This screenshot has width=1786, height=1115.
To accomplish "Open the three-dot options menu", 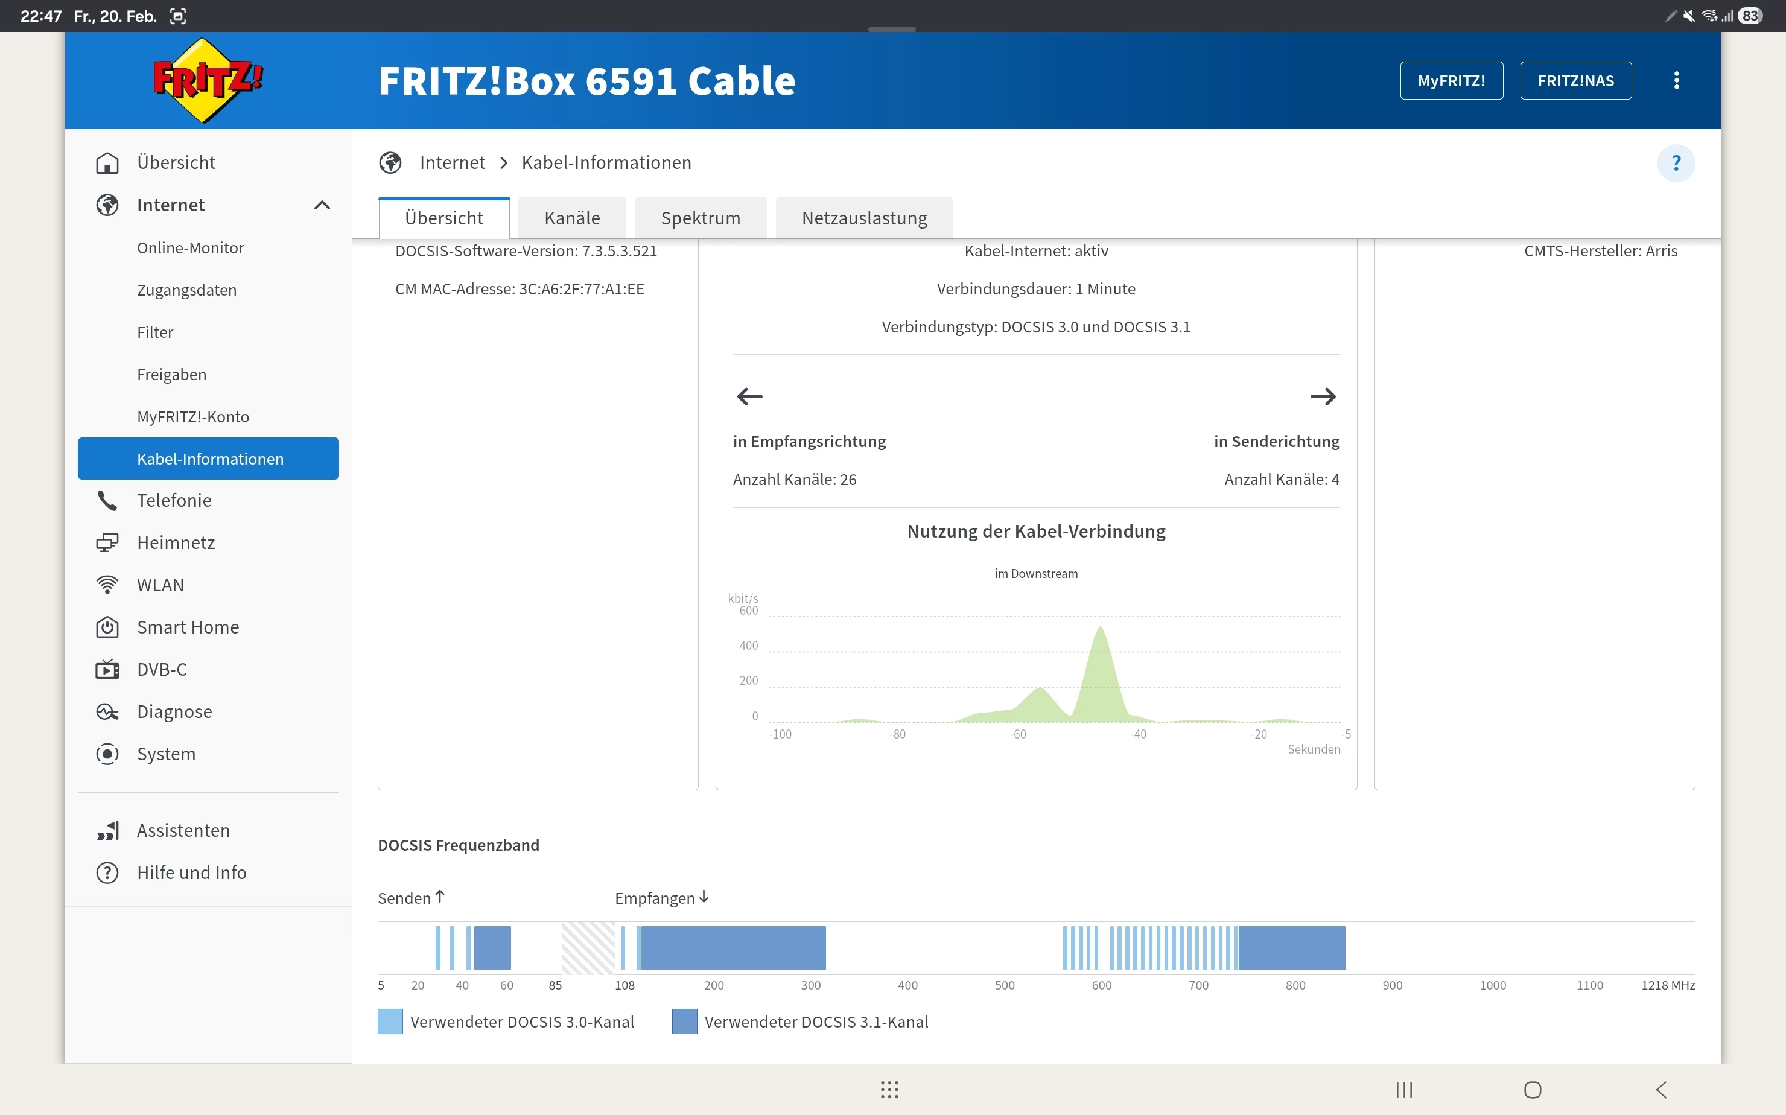I will (x=1676, y=80).
